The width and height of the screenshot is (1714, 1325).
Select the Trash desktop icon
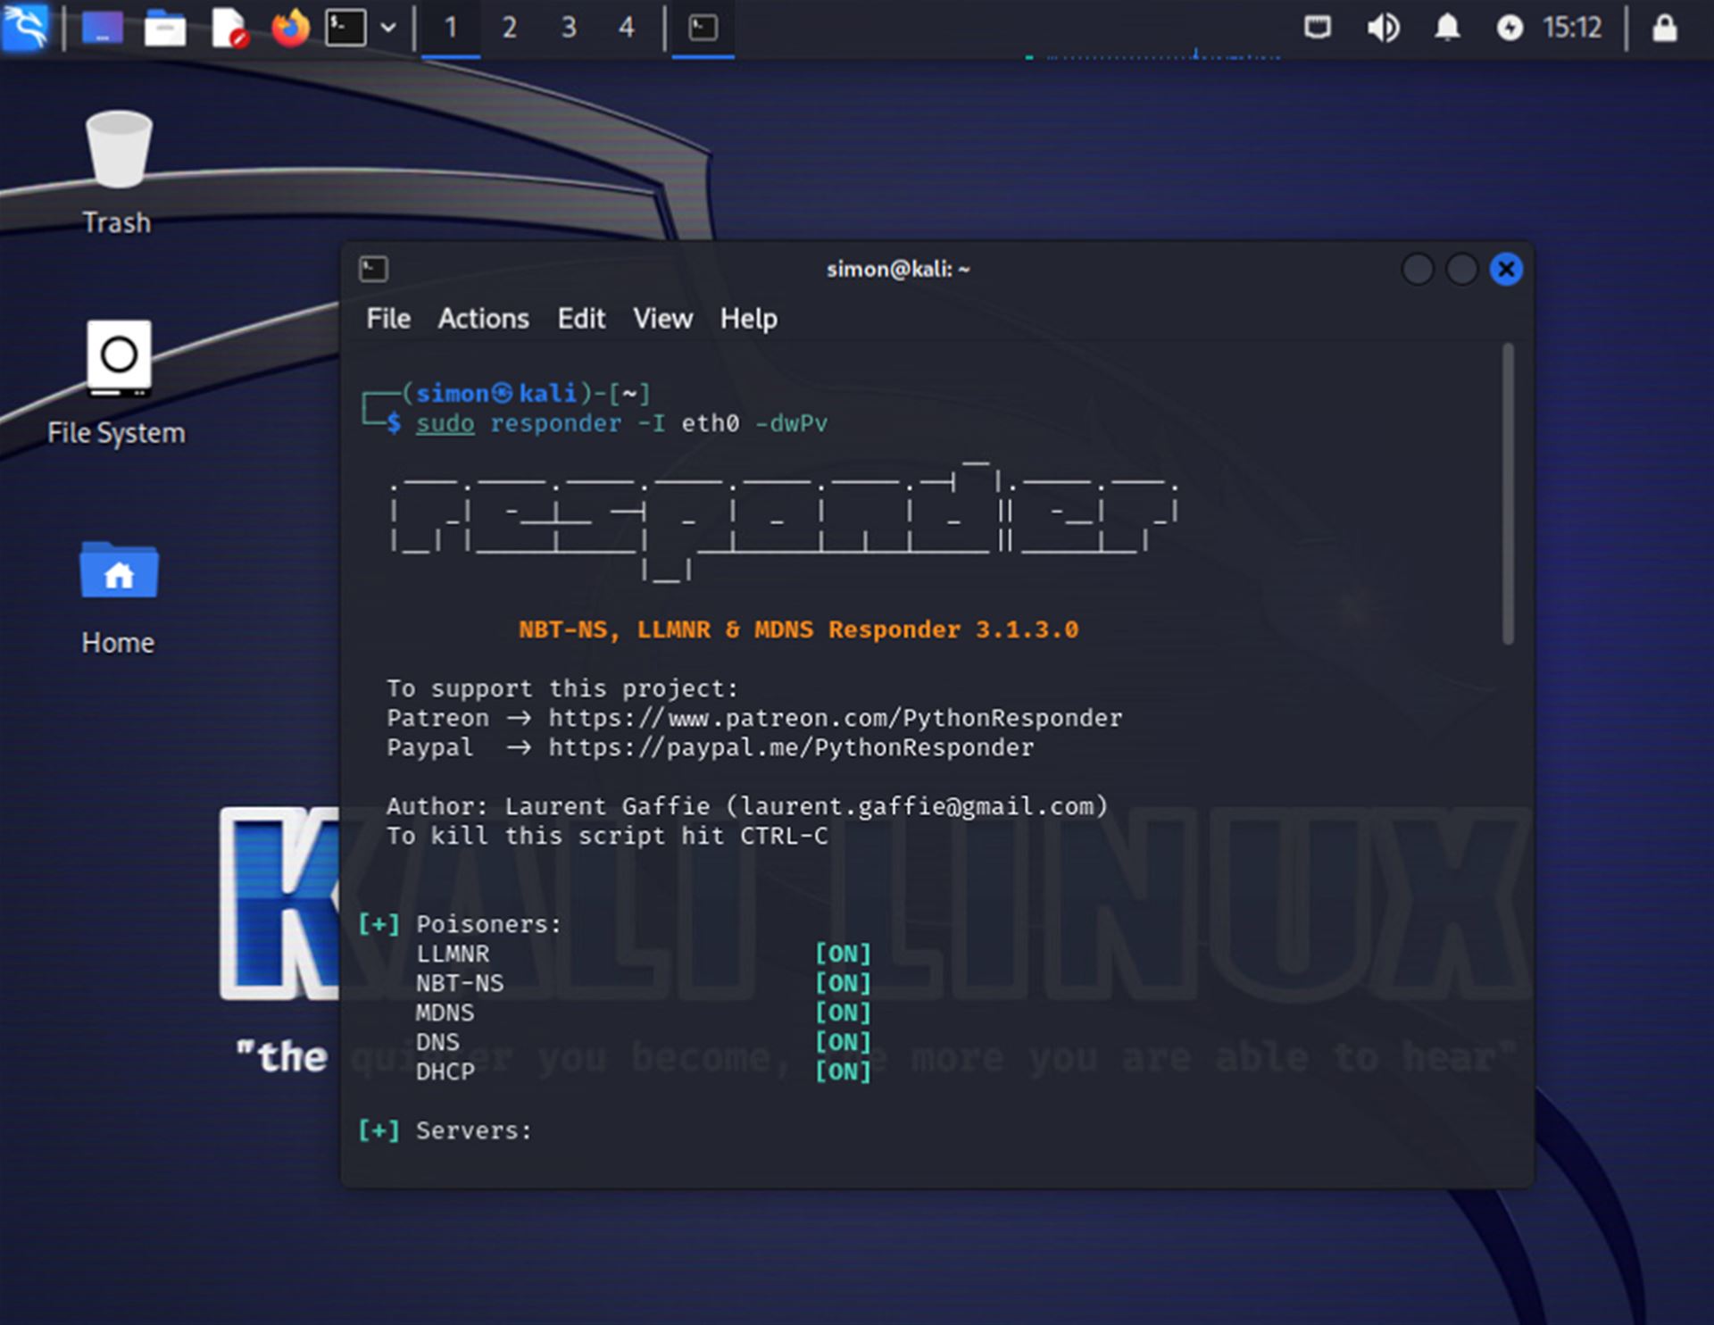tap(118, 172)
